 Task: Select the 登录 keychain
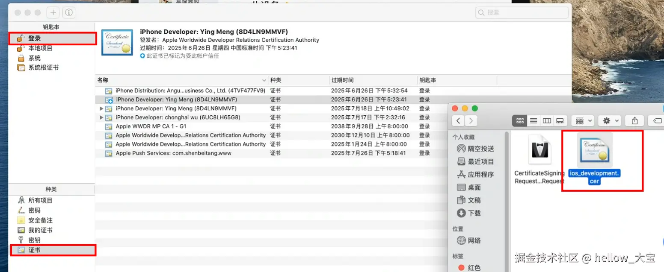click(52, 38)
